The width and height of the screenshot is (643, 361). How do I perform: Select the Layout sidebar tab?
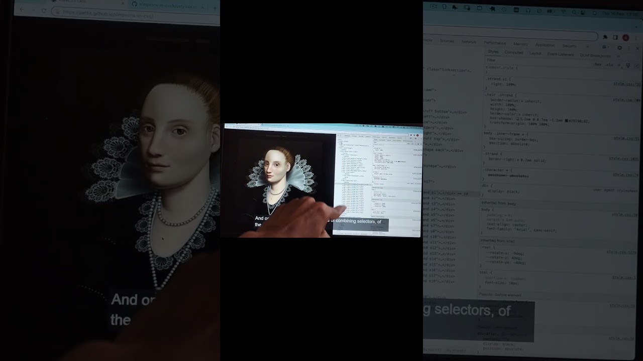535,53
